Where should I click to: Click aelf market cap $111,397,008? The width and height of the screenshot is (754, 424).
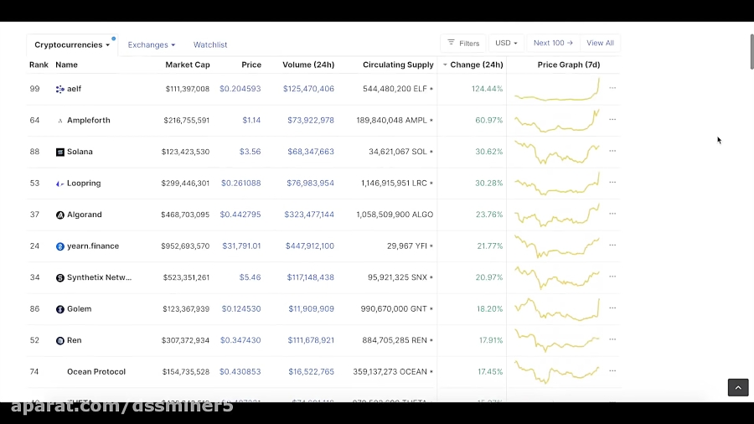click(188, 89)
